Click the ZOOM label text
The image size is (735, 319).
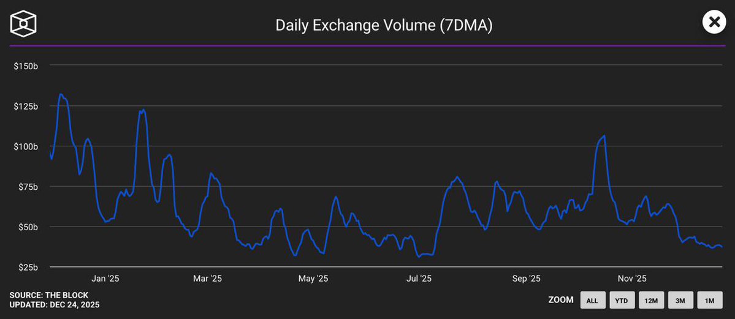[x=561, y=300]
